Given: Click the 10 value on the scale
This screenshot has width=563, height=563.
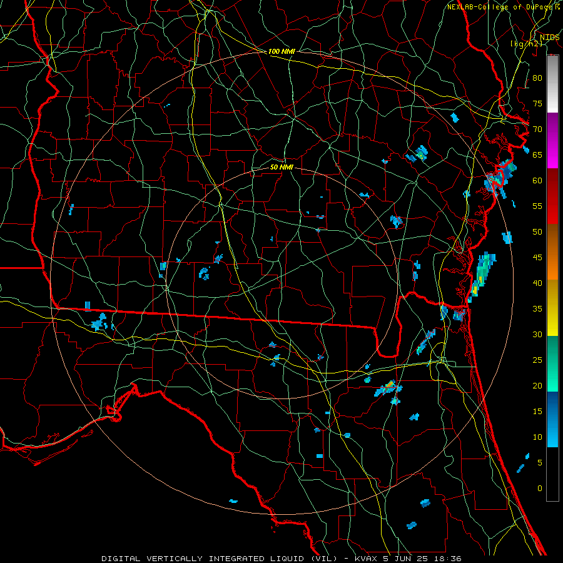Looking at the screenshot, I should pos(537,437).
